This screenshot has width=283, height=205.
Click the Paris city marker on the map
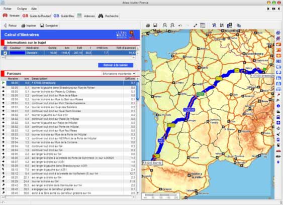point(199,68)
